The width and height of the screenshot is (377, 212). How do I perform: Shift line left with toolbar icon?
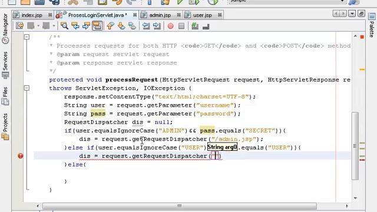[x=146, y=26]
